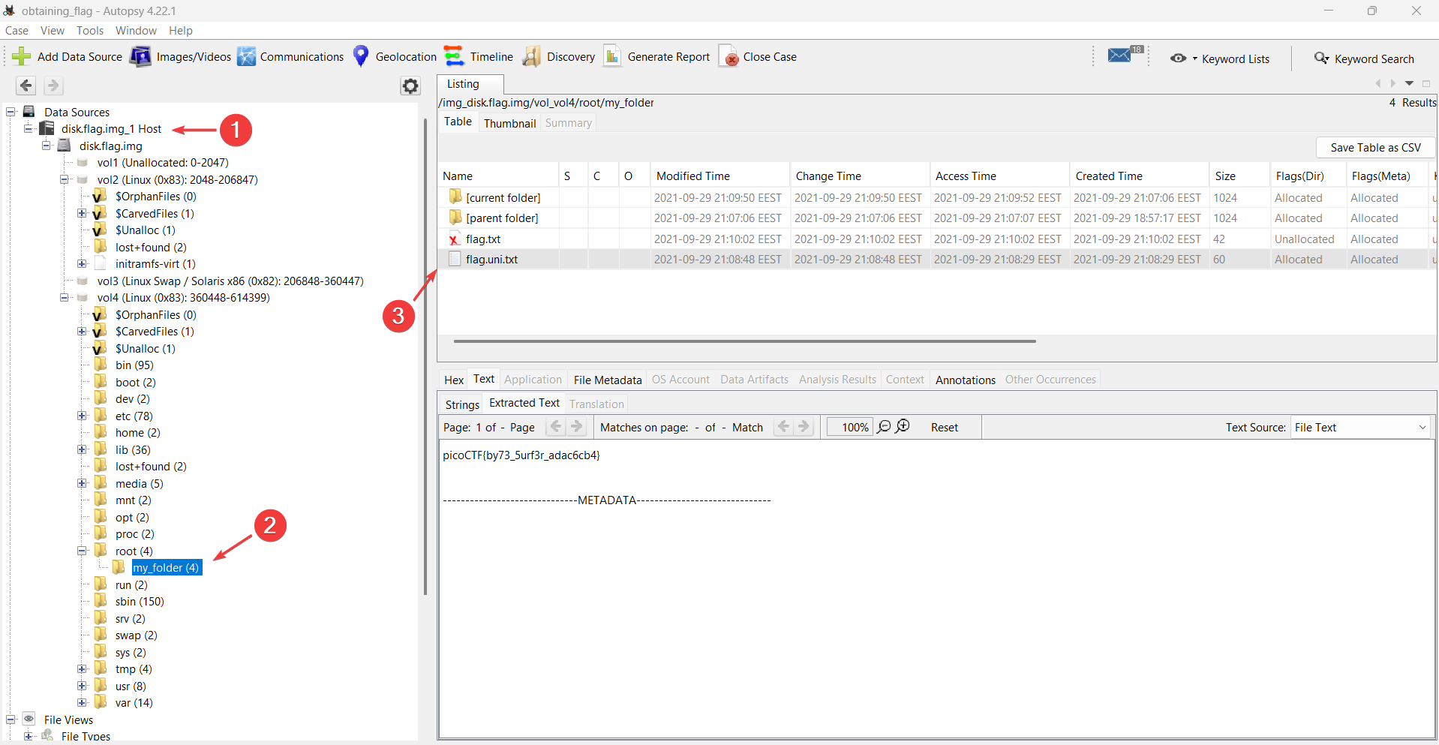The image size is (1439, 745).
Task: Open the Text Source dropdown
Action: point(1360,428)
